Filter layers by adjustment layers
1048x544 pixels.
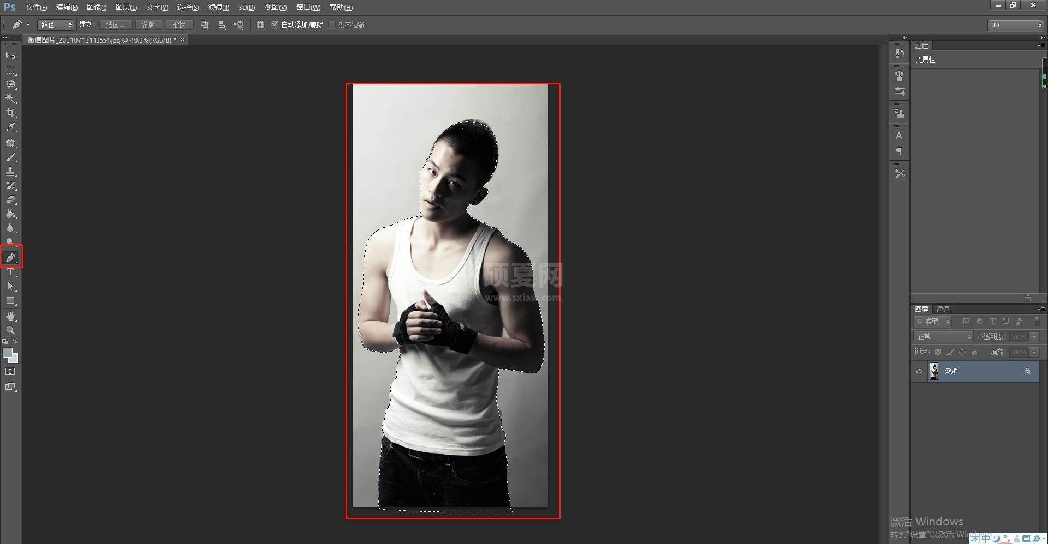coord(980,322)
